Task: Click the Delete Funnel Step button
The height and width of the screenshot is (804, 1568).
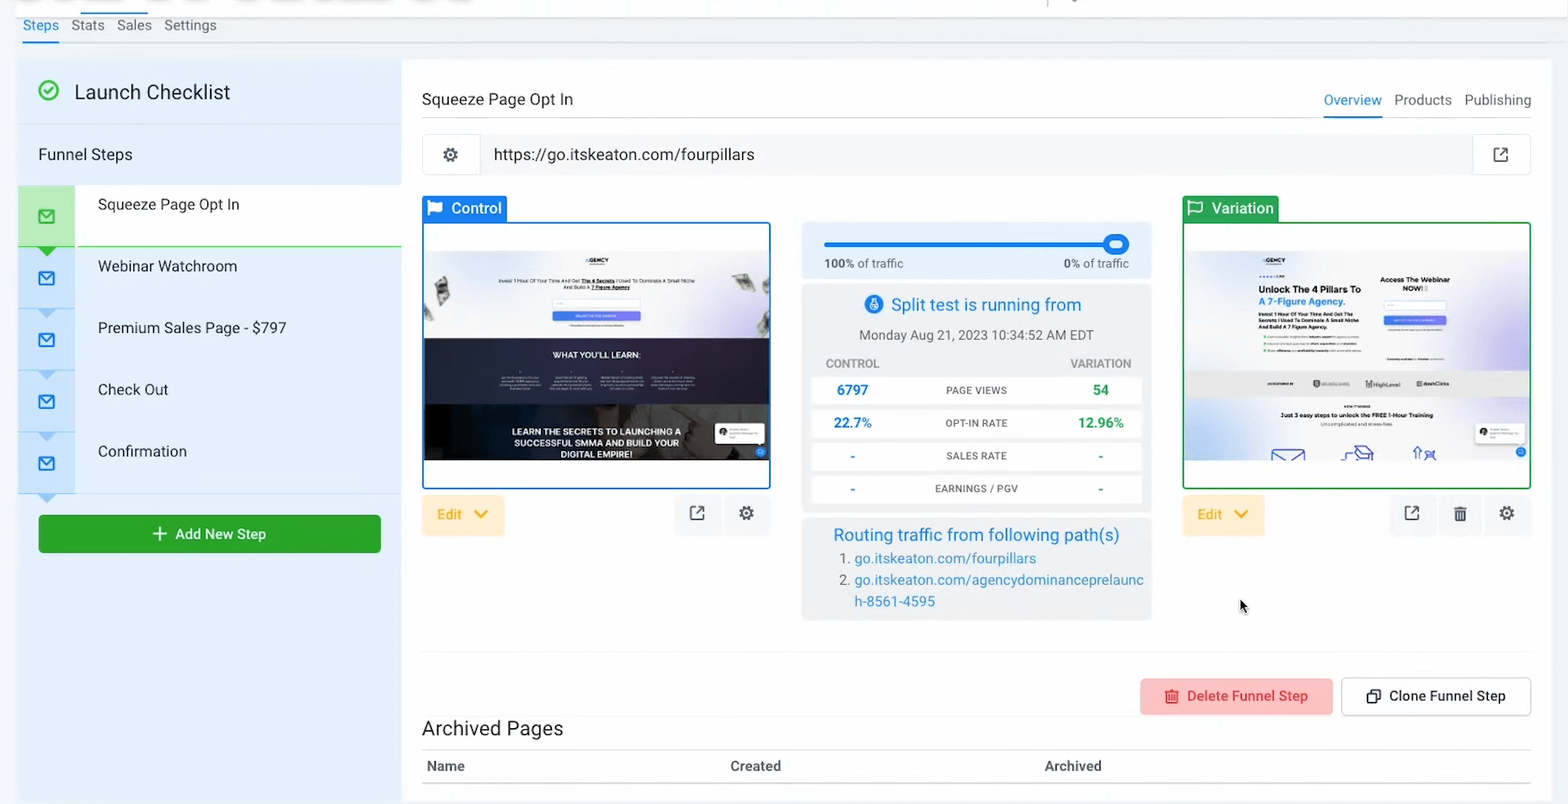Action: tap(1236, 697)
